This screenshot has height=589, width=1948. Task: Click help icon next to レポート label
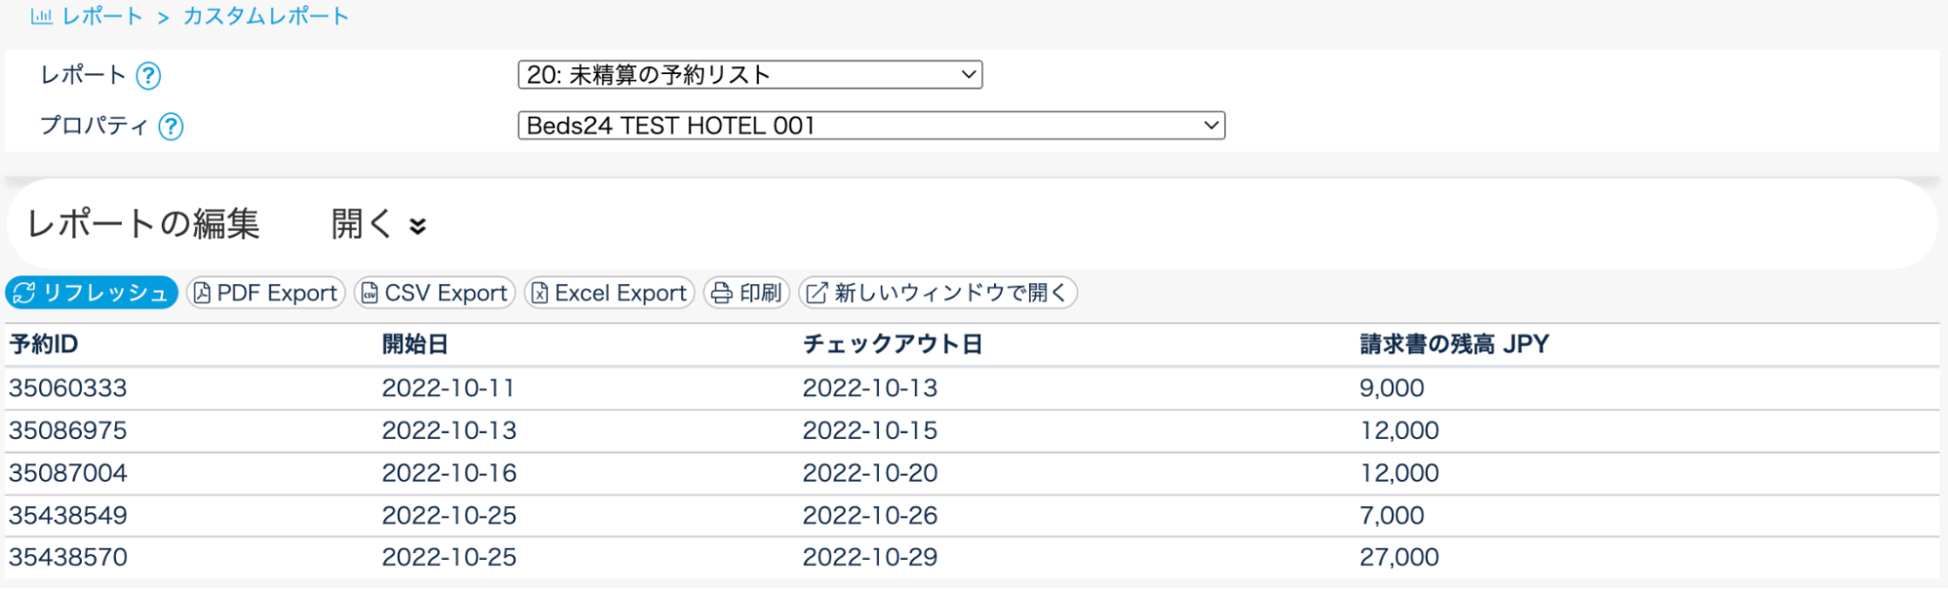tap(148, 76)
